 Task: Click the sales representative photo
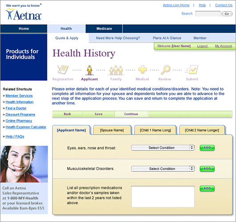coord(24,164)
